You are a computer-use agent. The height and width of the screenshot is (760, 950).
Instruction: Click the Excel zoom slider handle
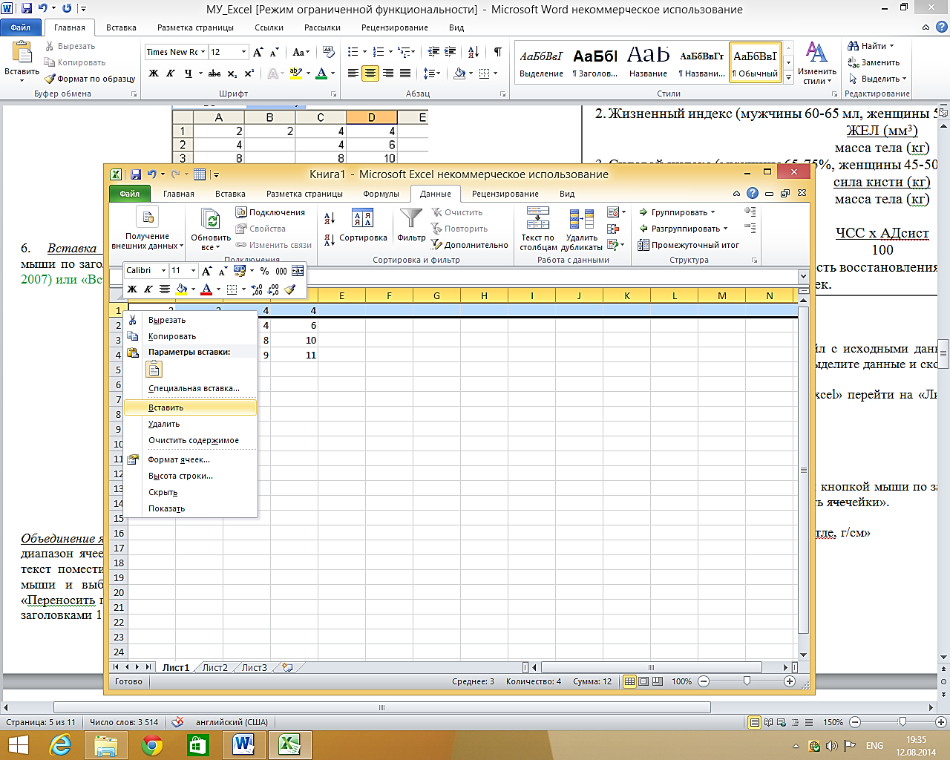(747, 681)
